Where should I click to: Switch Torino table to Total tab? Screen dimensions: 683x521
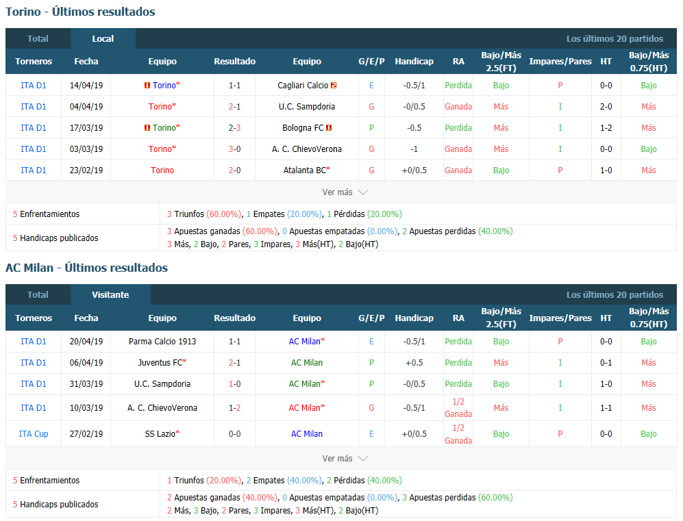pyautogui.click(x=38, y=39)
